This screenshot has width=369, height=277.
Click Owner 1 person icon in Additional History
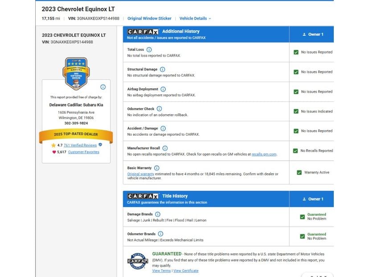pos(304,34)
